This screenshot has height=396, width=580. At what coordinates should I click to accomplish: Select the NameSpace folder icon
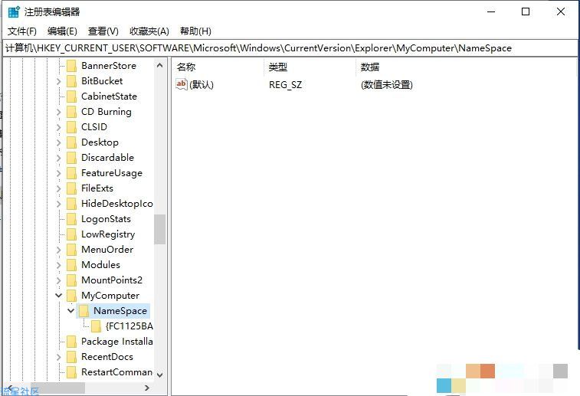(x=84, y=311)
